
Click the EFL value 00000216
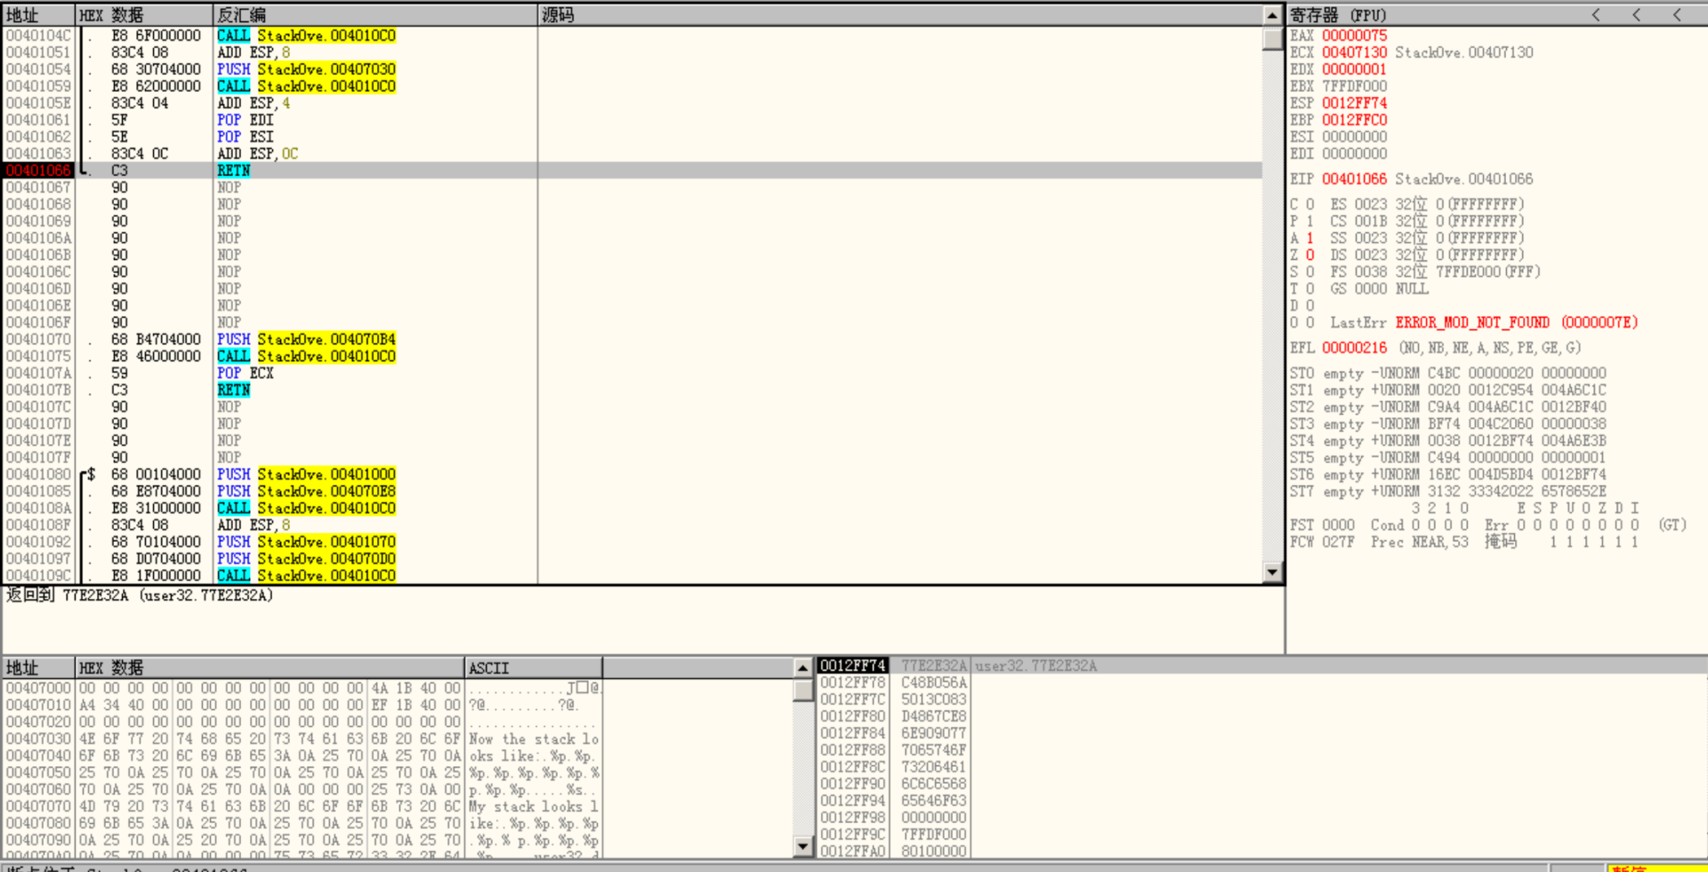click(x=1354, y=348)
